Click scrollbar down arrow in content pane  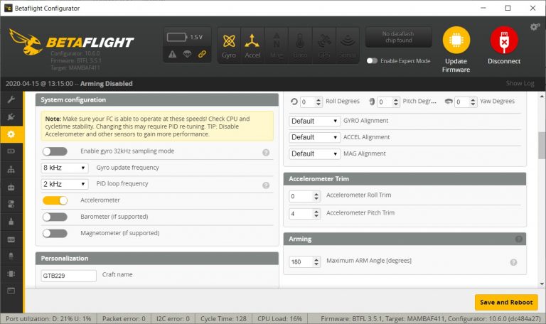click(x=542, y=284)
